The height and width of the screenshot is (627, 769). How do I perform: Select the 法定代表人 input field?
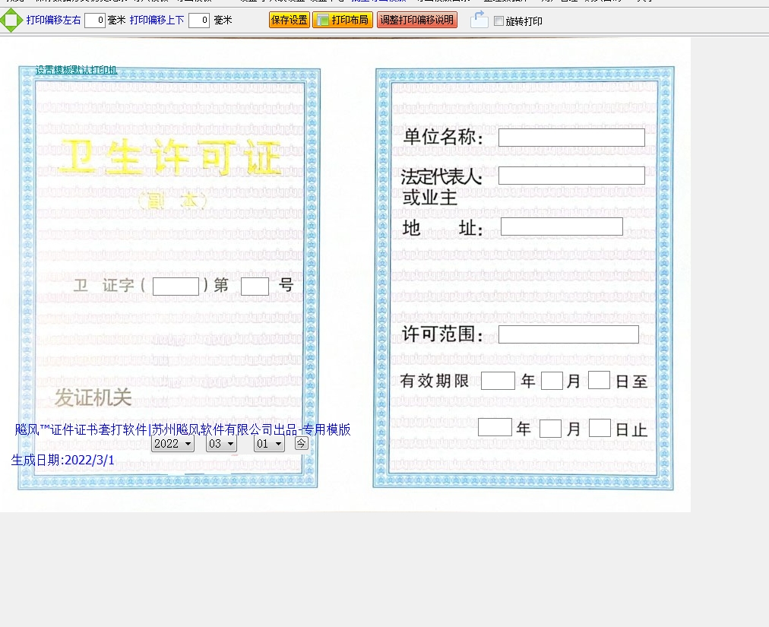tap(571, 176)
